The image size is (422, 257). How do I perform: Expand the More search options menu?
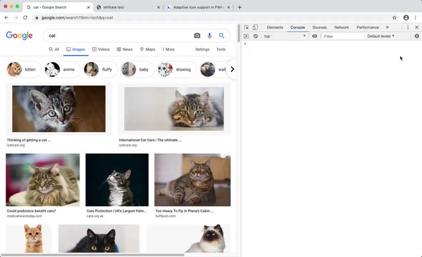(x=168, y=49)
